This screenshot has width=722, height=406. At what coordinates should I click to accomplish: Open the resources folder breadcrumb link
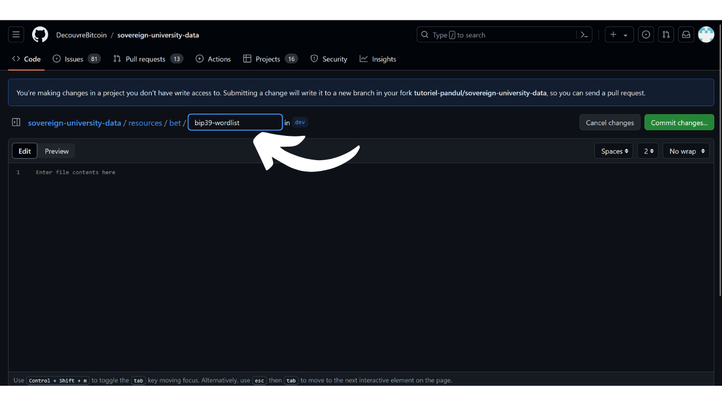(x=145, y=123)
